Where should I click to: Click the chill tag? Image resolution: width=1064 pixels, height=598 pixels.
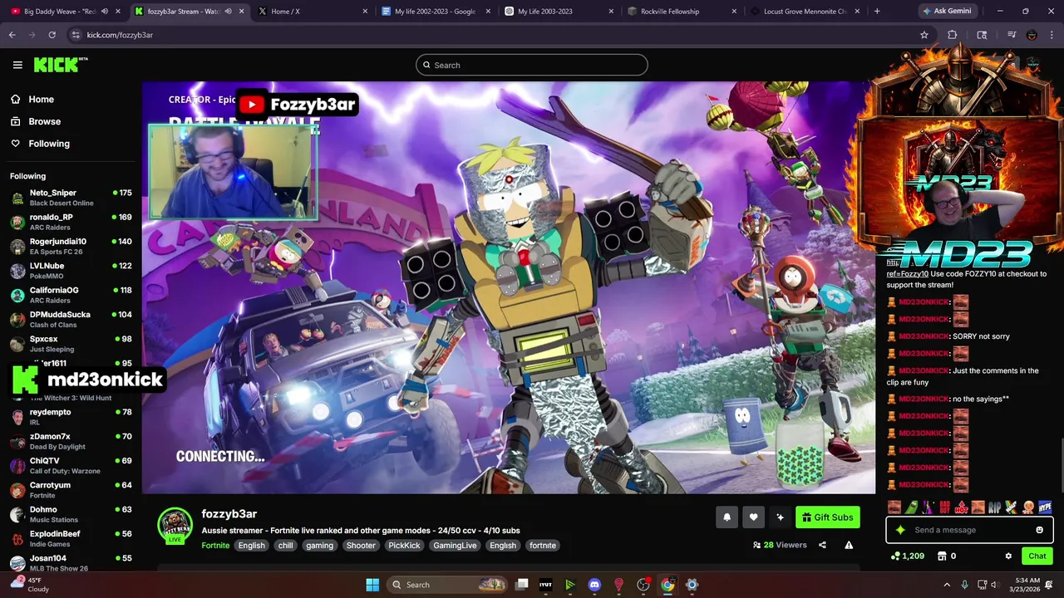coord(285,546)
